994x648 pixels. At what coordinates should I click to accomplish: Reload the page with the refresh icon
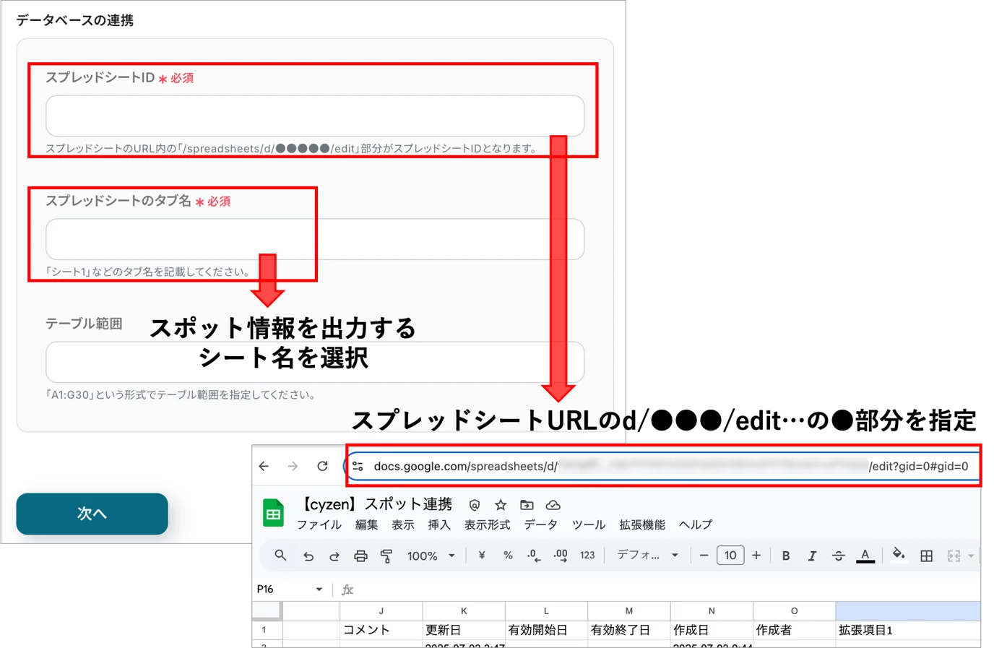[x=323, y=466]
